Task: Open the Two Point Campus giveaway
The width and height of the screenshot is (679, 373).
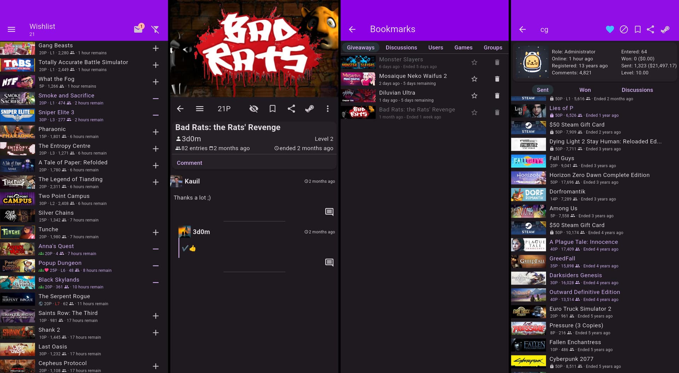Action: tap(84, 199)
